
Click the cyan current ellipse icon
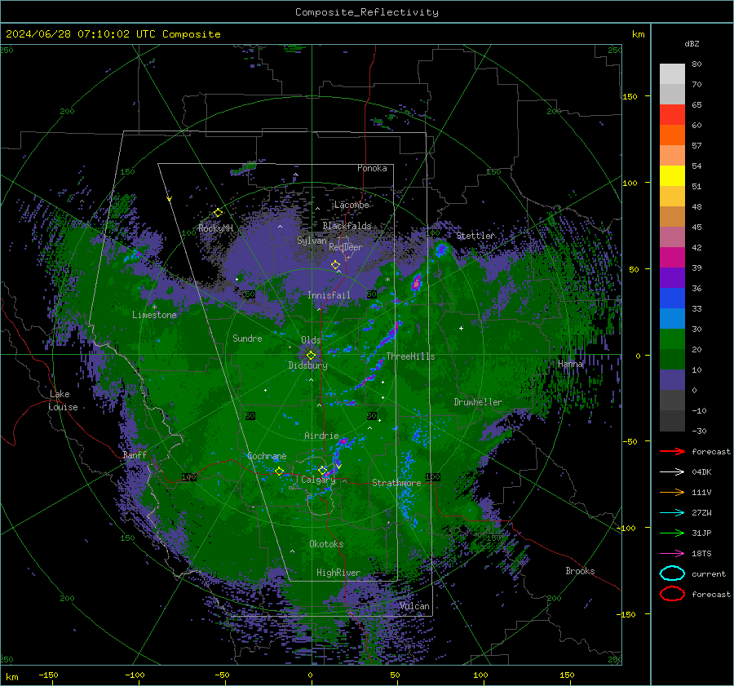pos(672,573)
